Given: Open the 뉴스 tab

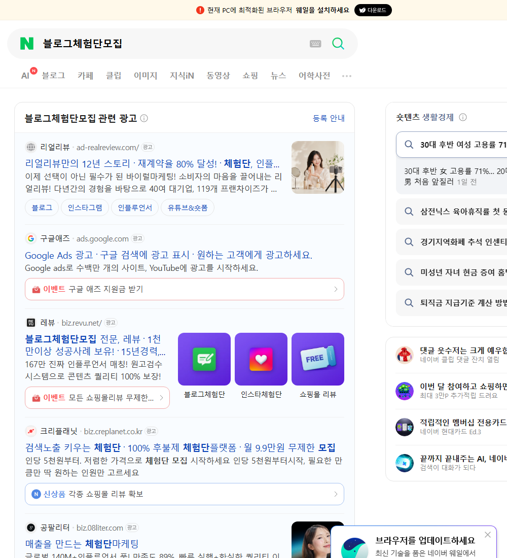Looking at the screenshot, I should (278, 76).
